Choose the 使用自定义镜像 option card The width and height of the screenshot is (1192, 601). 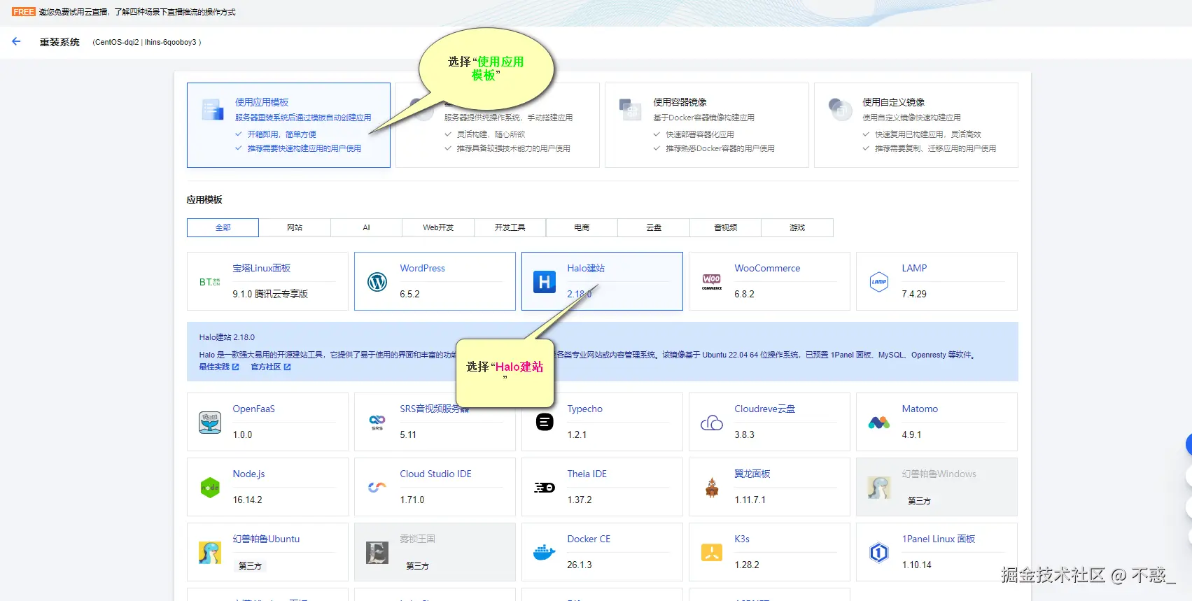[916, 125]
